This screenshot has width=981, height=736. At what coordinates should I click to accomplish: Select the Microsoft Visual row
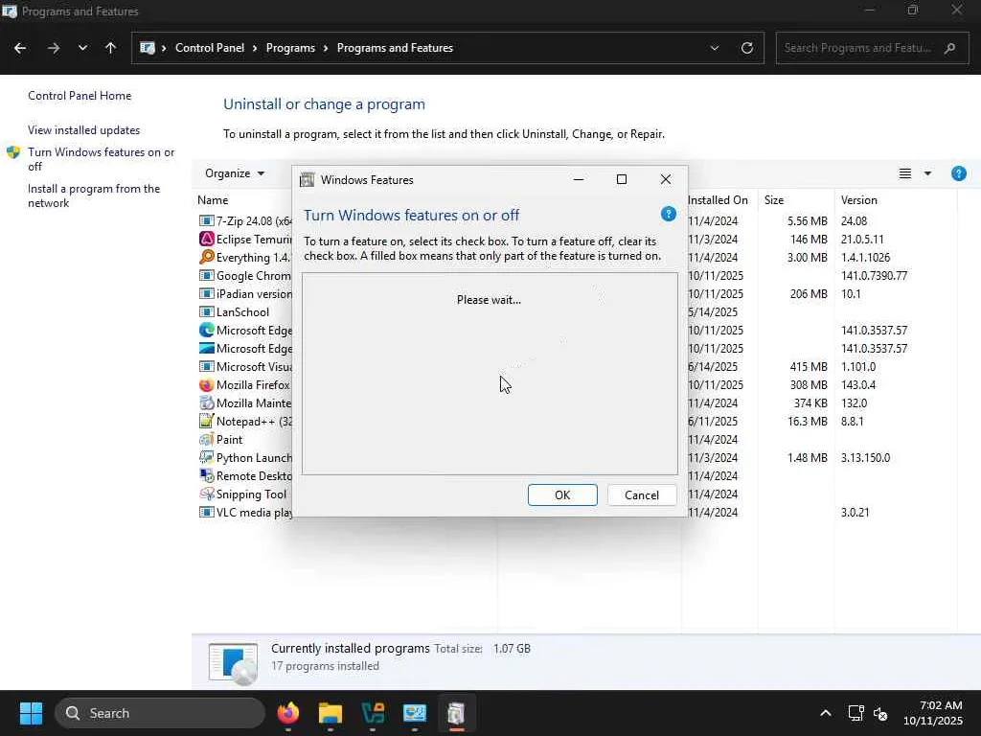[x=246, y=367]
